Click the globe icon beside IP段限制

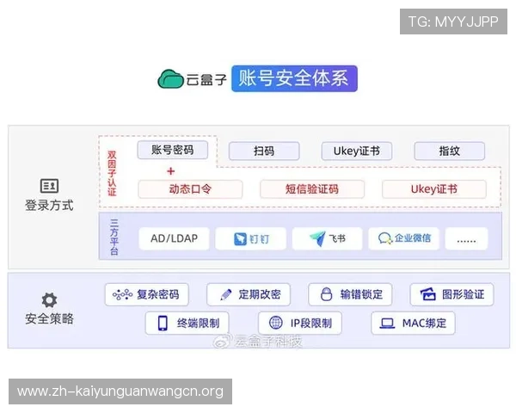[x=276, y=323]
